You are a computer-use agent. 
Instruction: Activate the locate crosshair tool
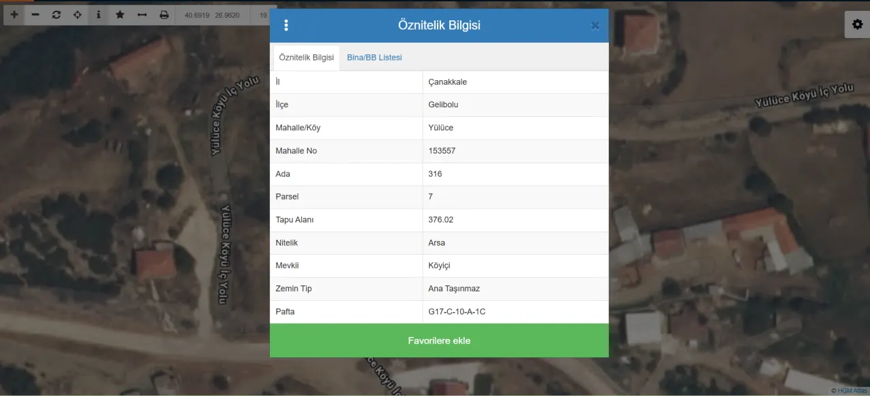click(77, 14)
